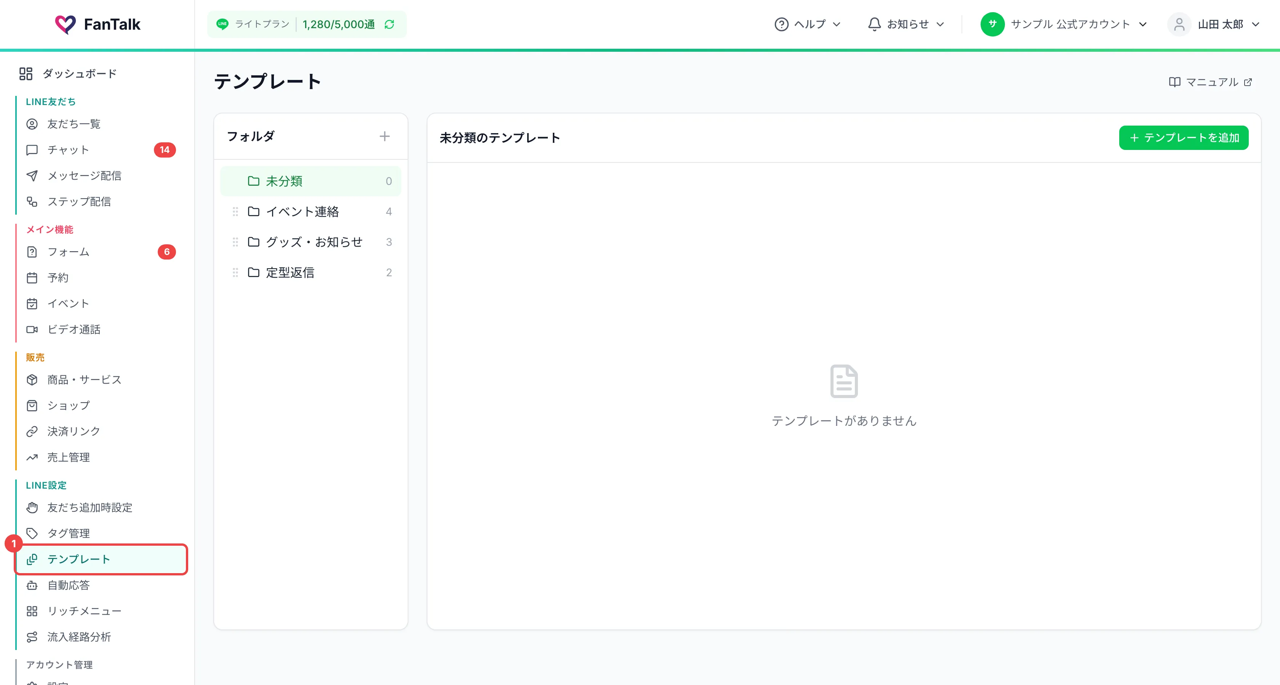The width and height of the screenshot is (1280, 685).
Task: Select 未分類 folder
Action: tap(310, 181)
